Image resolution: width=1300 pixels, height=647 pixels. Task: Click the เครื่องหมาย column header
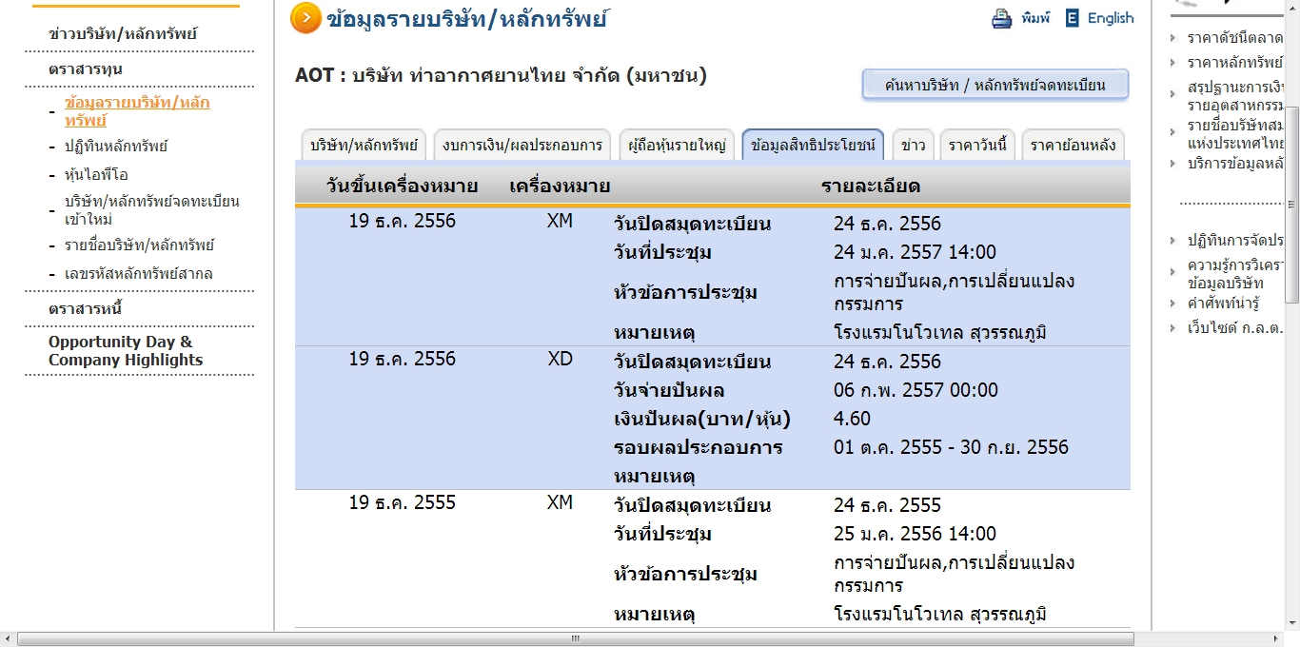tap(560, 186)
